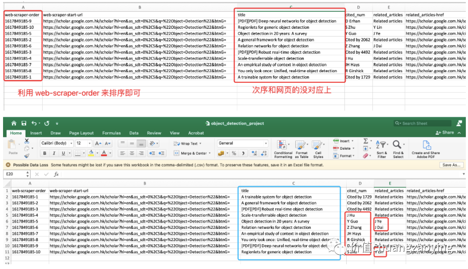Click the Increase Font Size icon
Viewport: 468px width, 269px height.
pos(98,143)
